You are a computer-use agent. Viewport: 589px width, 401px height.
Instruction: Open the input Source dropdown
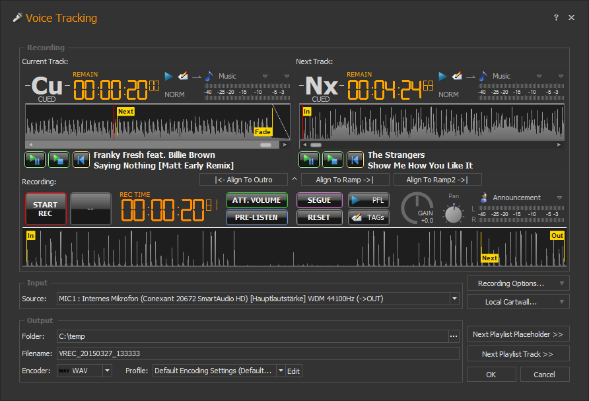point(454,299)
